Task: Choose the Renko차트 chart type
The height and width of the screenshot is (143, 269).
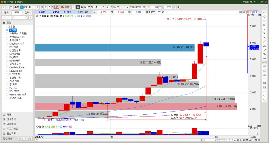Action: (7, 61)
